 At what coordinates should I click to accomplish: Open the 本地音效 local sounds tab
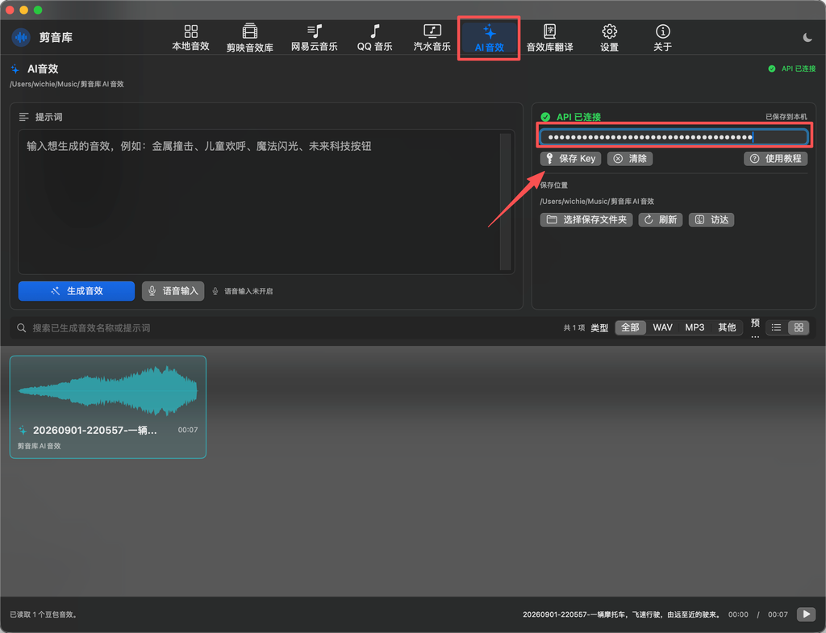190,37
